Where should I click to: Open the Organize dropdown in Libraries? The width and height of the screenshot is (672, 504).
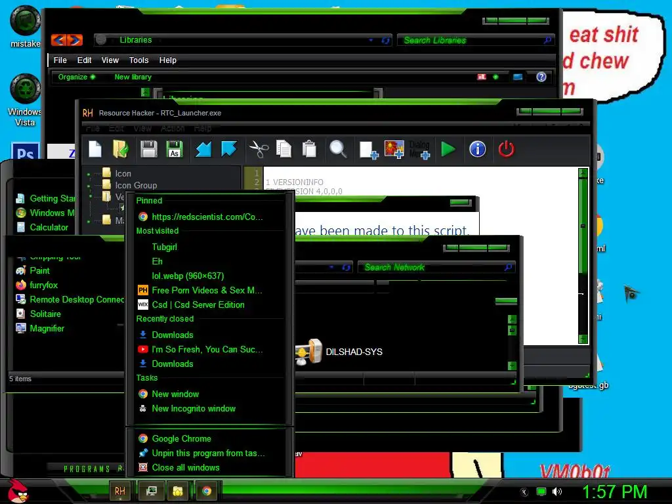click(76, 77)
